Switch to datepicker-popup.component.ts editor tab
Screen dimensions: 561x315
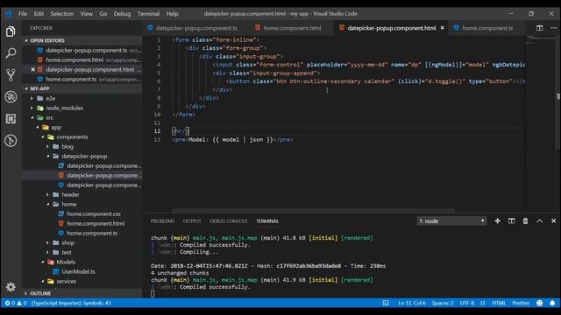[x=196, y=28]
